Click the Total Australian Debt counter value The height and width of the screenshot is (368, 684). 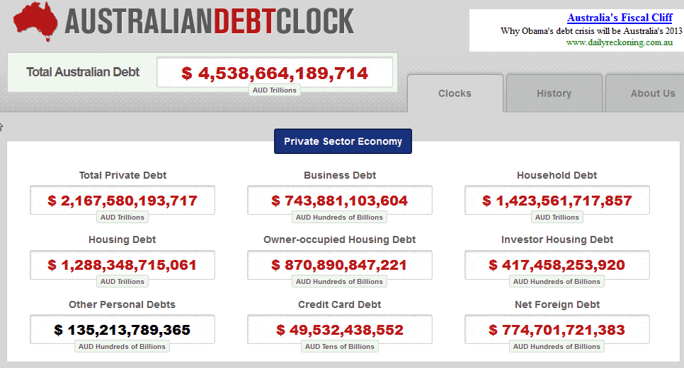click(x=275, y=73)
